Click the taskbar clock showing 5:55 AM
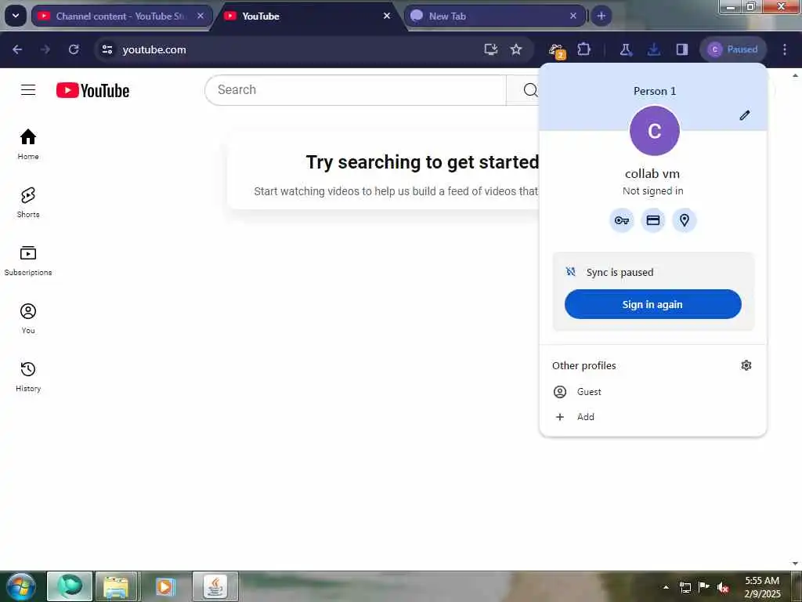This screenshot has width=802, height=602. pos(762,586)
